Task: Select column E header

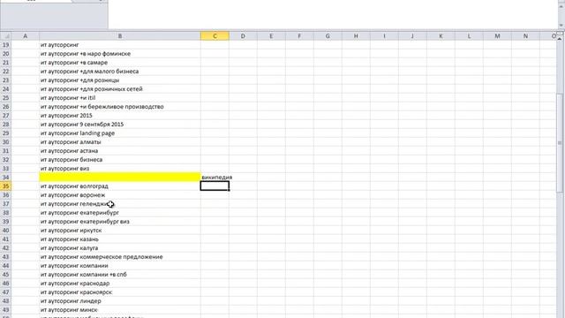Action: pos(271,36)
